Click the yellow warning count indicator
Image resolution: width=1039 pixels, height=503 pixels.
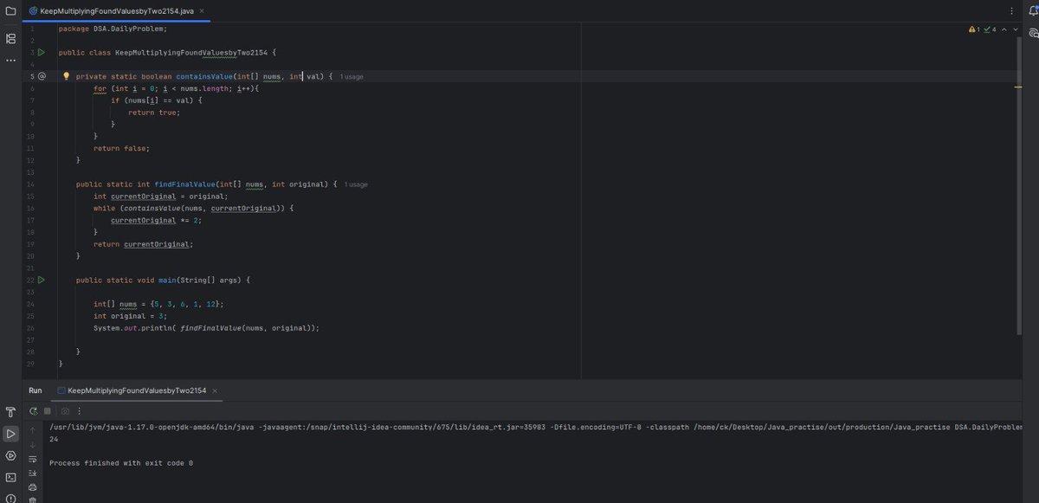tap(974, 29)
